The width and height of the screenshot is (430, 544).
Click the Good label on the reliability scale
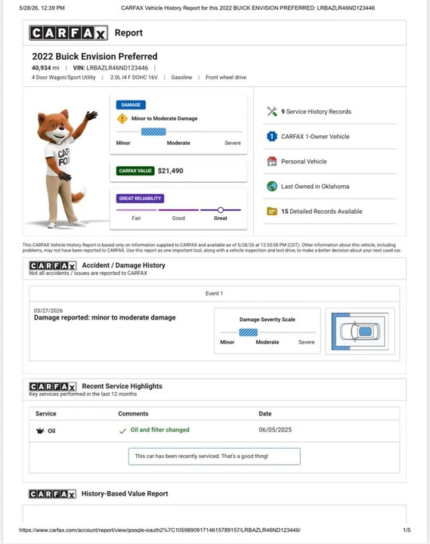click(178, 218)
